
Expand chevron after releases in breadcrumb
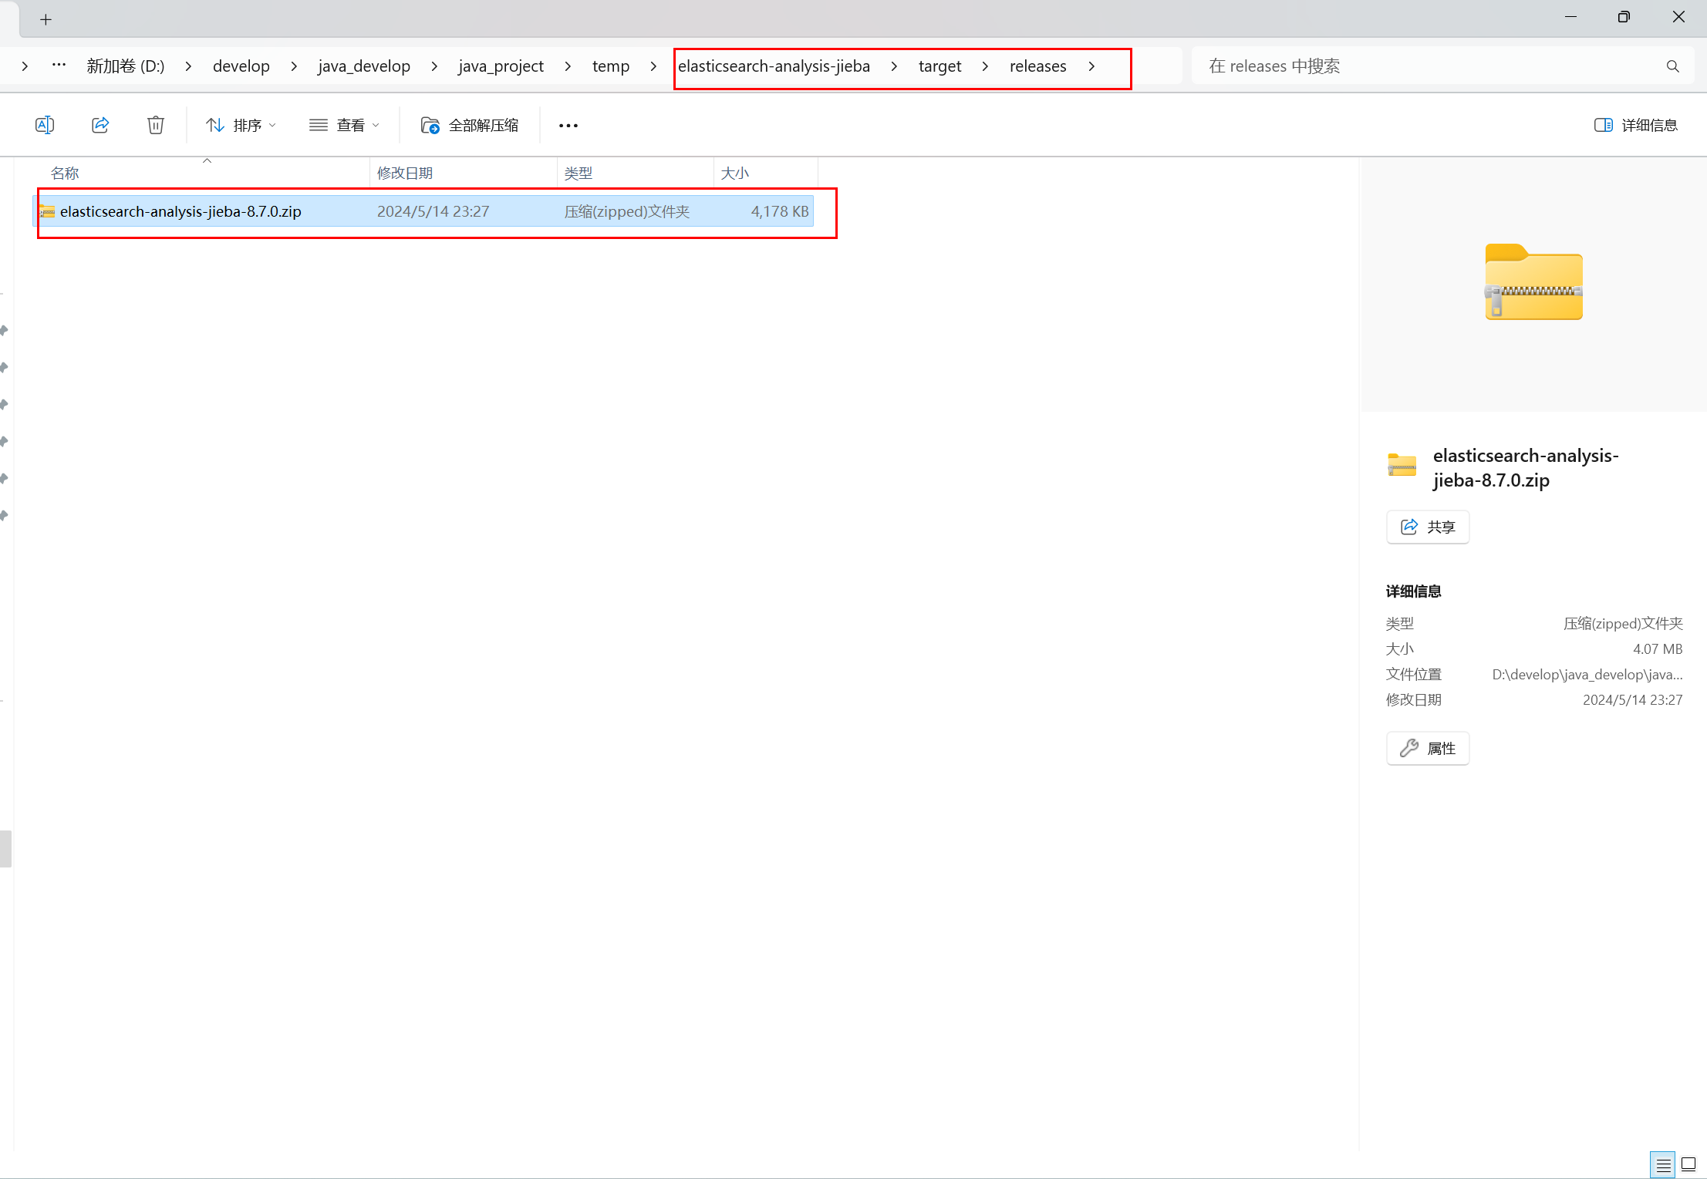(x=1091, y=66)
